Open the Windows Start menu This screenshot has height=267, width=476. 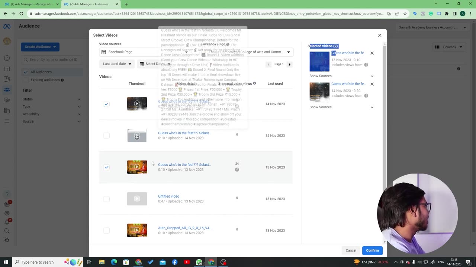[6, 262]
